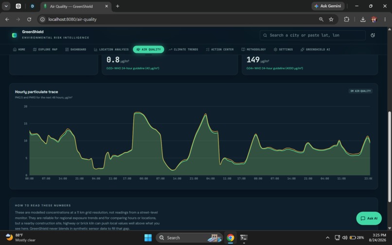Click the 0.04× WHO guideline (4000 µg/m³) text
The height and width of the screenshot is (245, 392).
pos(274,68)
